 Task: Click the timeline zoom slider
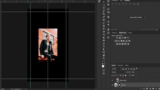click(149, 29)
